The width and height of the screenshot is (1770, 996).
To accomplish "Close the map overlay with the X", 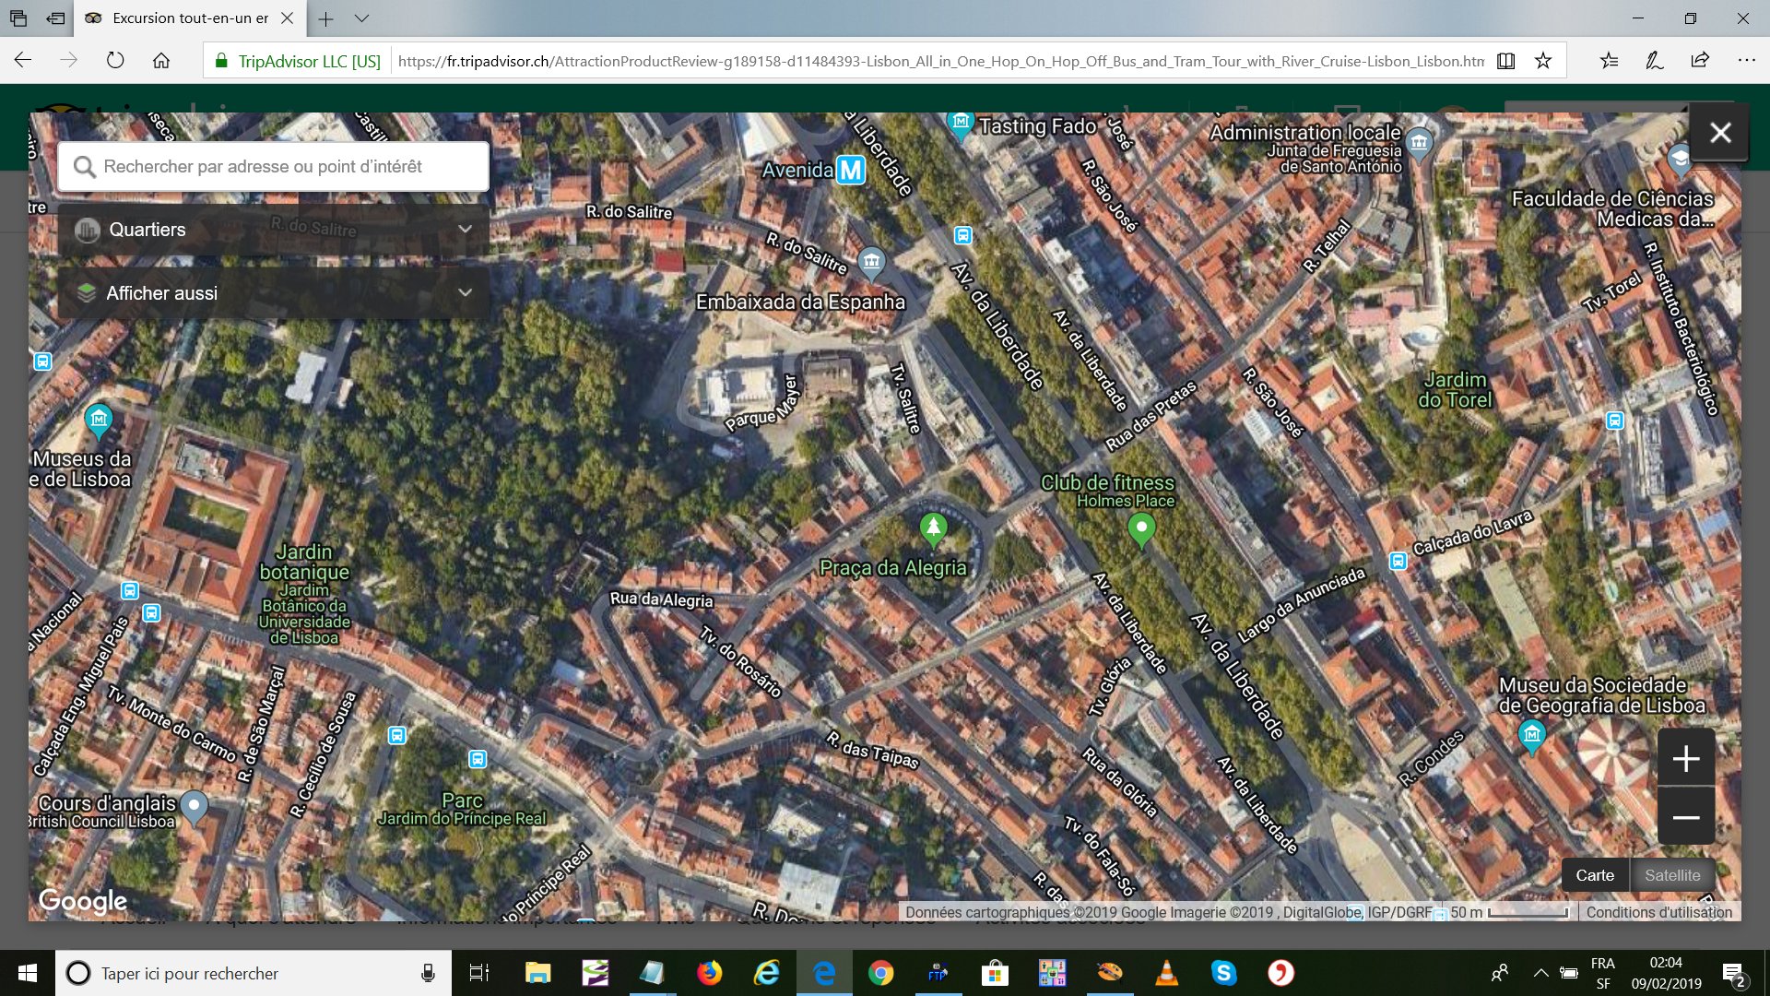I will click(1719, 133).
